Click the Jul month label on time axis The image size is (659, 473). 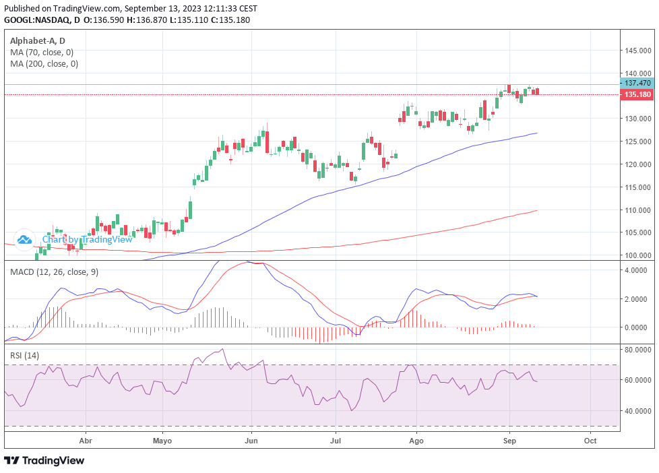click(336, 441)
